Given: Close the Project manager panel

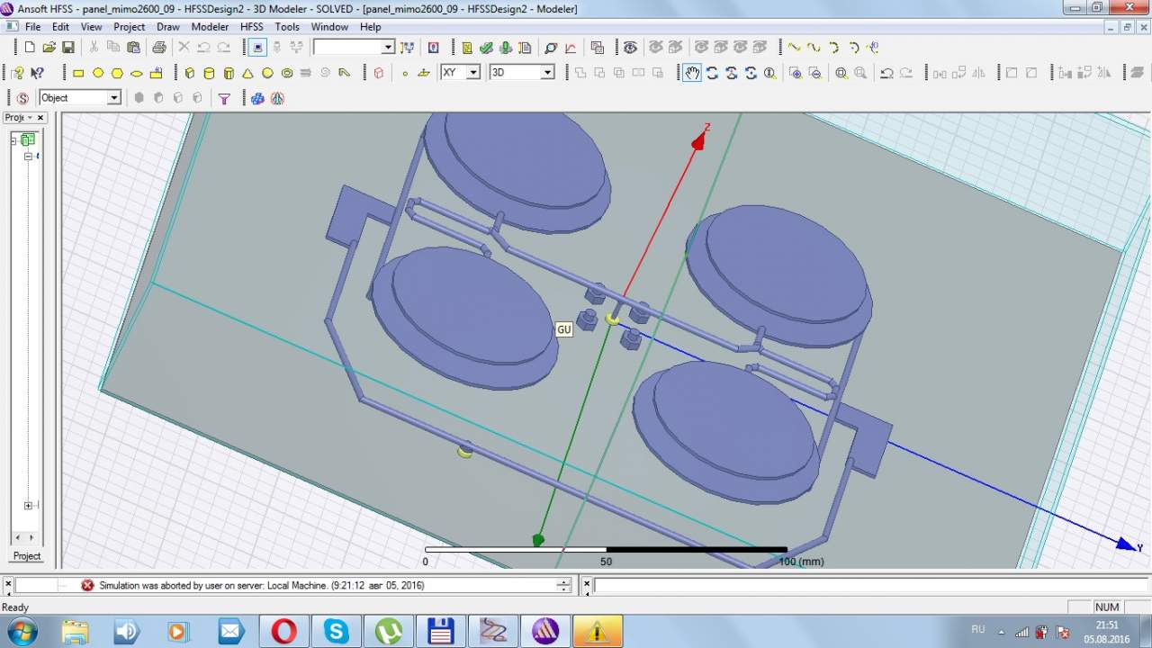Looking at the screenshot, I should pos(40,118).
